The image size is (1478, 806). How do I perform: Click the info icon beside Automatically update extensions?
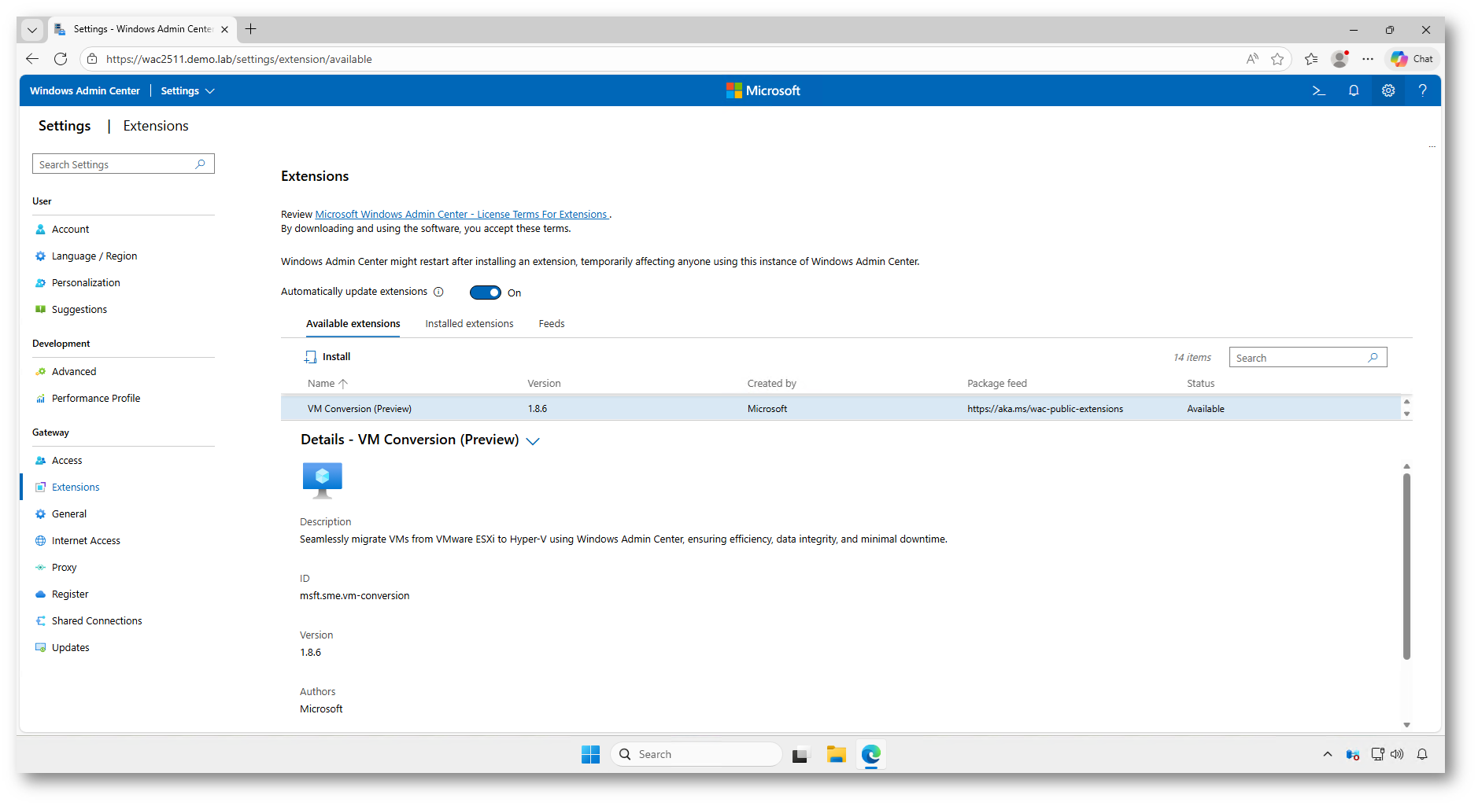439,292
